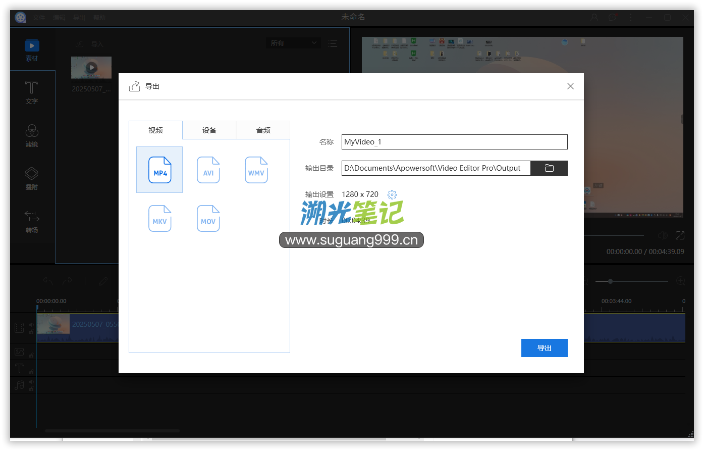Choose the WMV format icon
Viewport: 704px width, 451px height.
click(256, 170)
